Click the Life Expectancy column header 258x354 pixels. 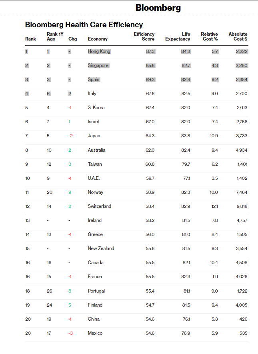pos(178,37)
